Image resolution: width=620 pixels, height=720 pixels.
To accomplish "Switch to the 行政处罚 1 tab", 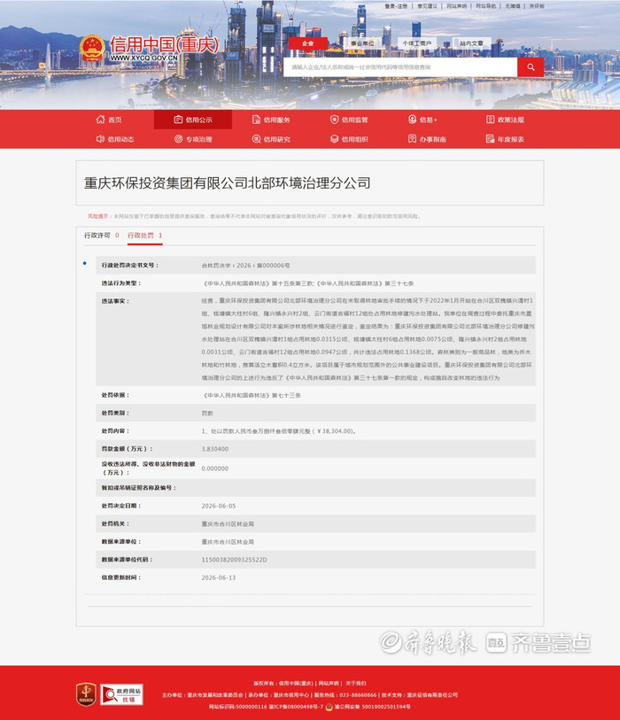I will (145, 236).
